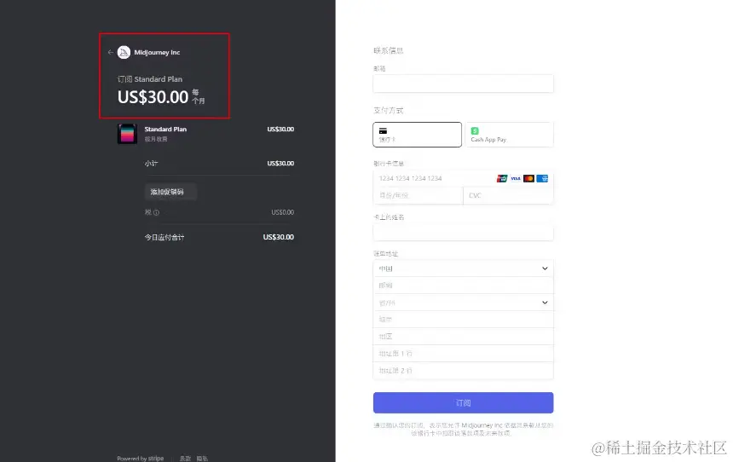The width and height of the screenshot is (733, 462).
Task: Open the province/state dropdown
Action: 463,303
